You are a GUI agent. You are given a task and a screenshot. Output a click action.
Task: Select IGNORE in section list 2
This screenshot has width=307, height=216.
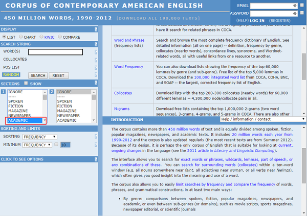click(x=74, y=92)
